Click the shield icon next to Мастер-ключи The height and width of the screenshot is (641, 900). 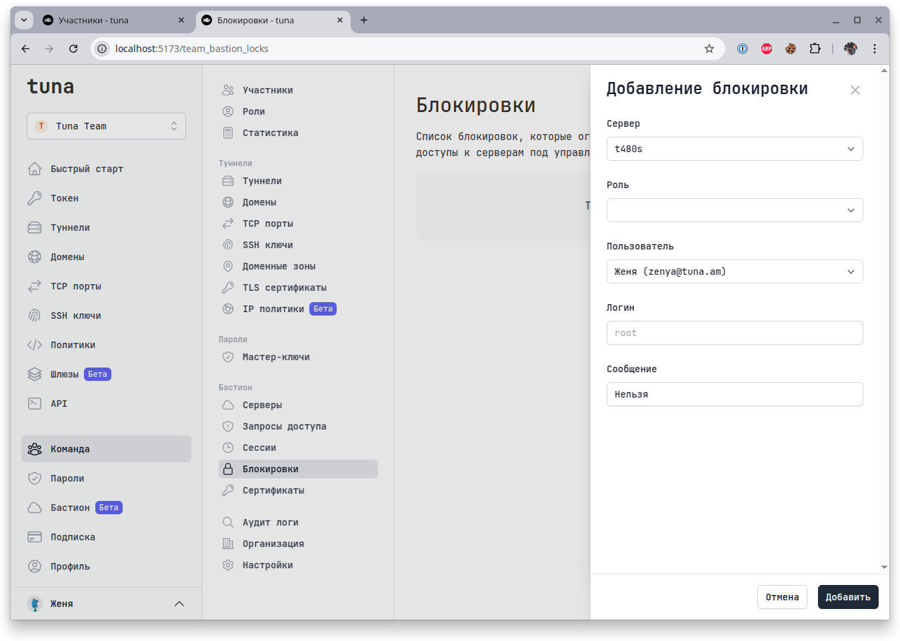tap(228, 357)
